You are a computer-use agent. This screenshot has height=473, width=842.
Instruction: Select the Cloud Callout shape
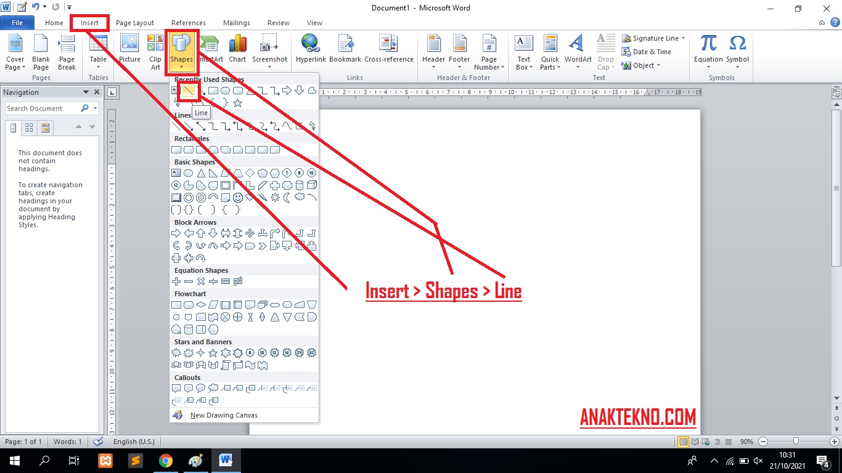point(213,389)
